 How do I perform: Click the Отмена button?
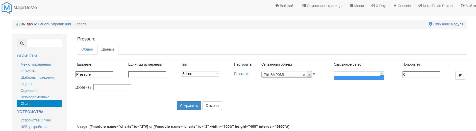(x=212, y=106)
